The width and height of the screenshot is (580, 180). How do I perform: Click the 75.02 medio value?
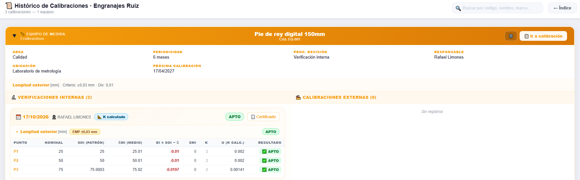click(x=137, y=170)
